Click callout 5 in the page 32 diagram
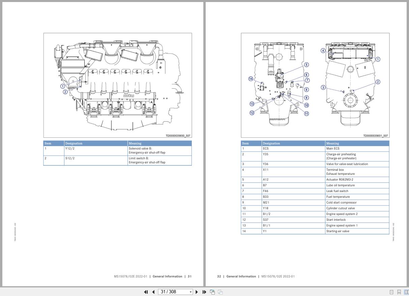Viewport: 409px width, 296px height. coord(306,65)
